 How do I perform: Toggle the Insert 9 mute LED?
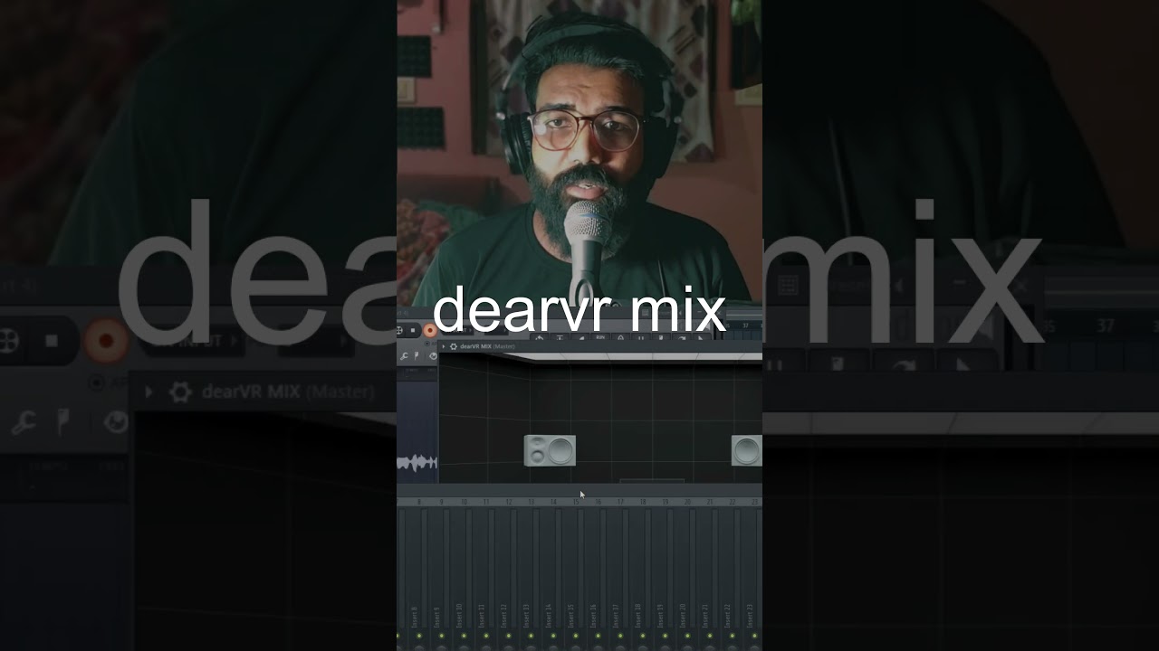pos(441,637)
